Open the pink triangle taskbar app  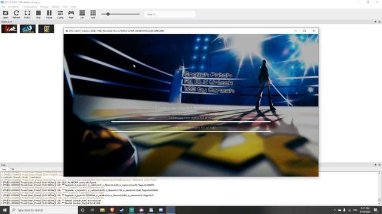click(141, 210)
